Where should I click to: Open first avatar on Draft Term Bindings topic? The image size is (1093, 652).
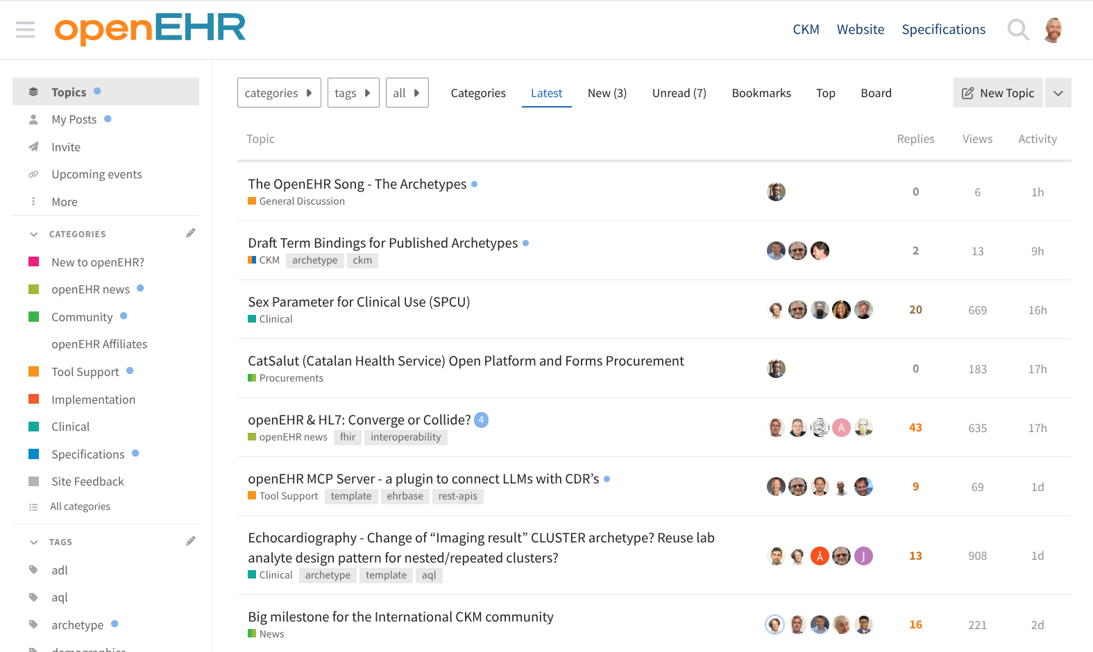coord(776,251)
